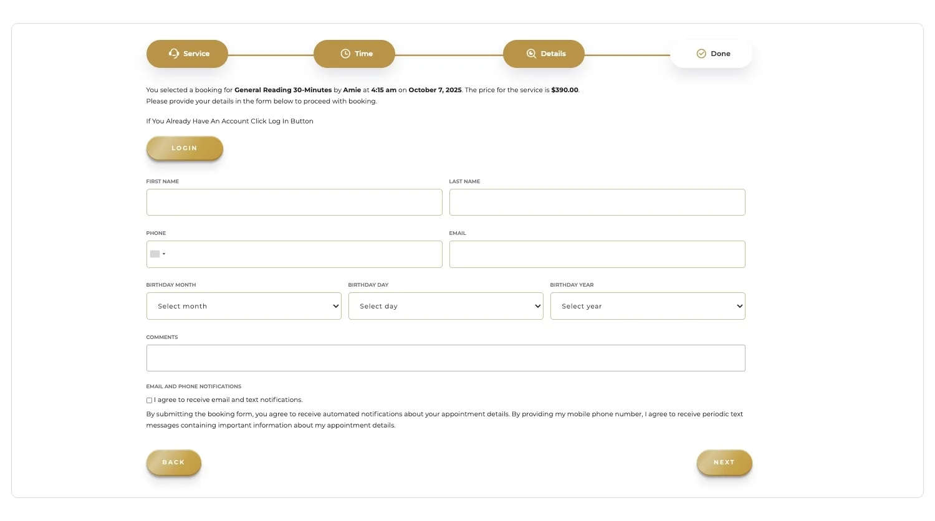Enable email and text notifications agreement

coord(149,399)
